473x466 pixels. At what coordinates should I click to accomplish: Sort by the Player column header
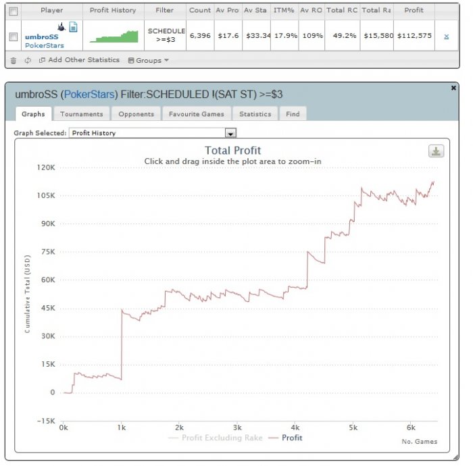(x=52, y=10)
